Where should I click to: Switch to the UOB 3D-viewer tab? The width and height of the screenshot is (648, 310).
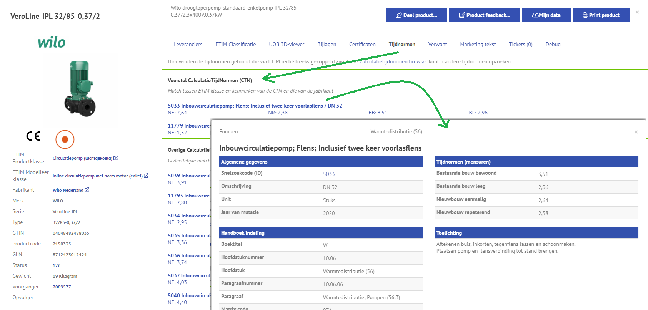point(287,45)
